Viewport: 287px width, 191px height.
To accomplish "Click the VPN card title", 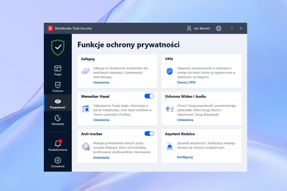I will pos(169,59).
